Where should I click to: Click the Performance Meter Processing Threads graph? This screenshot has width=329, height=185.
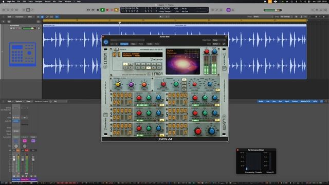[x=253, y=161]
